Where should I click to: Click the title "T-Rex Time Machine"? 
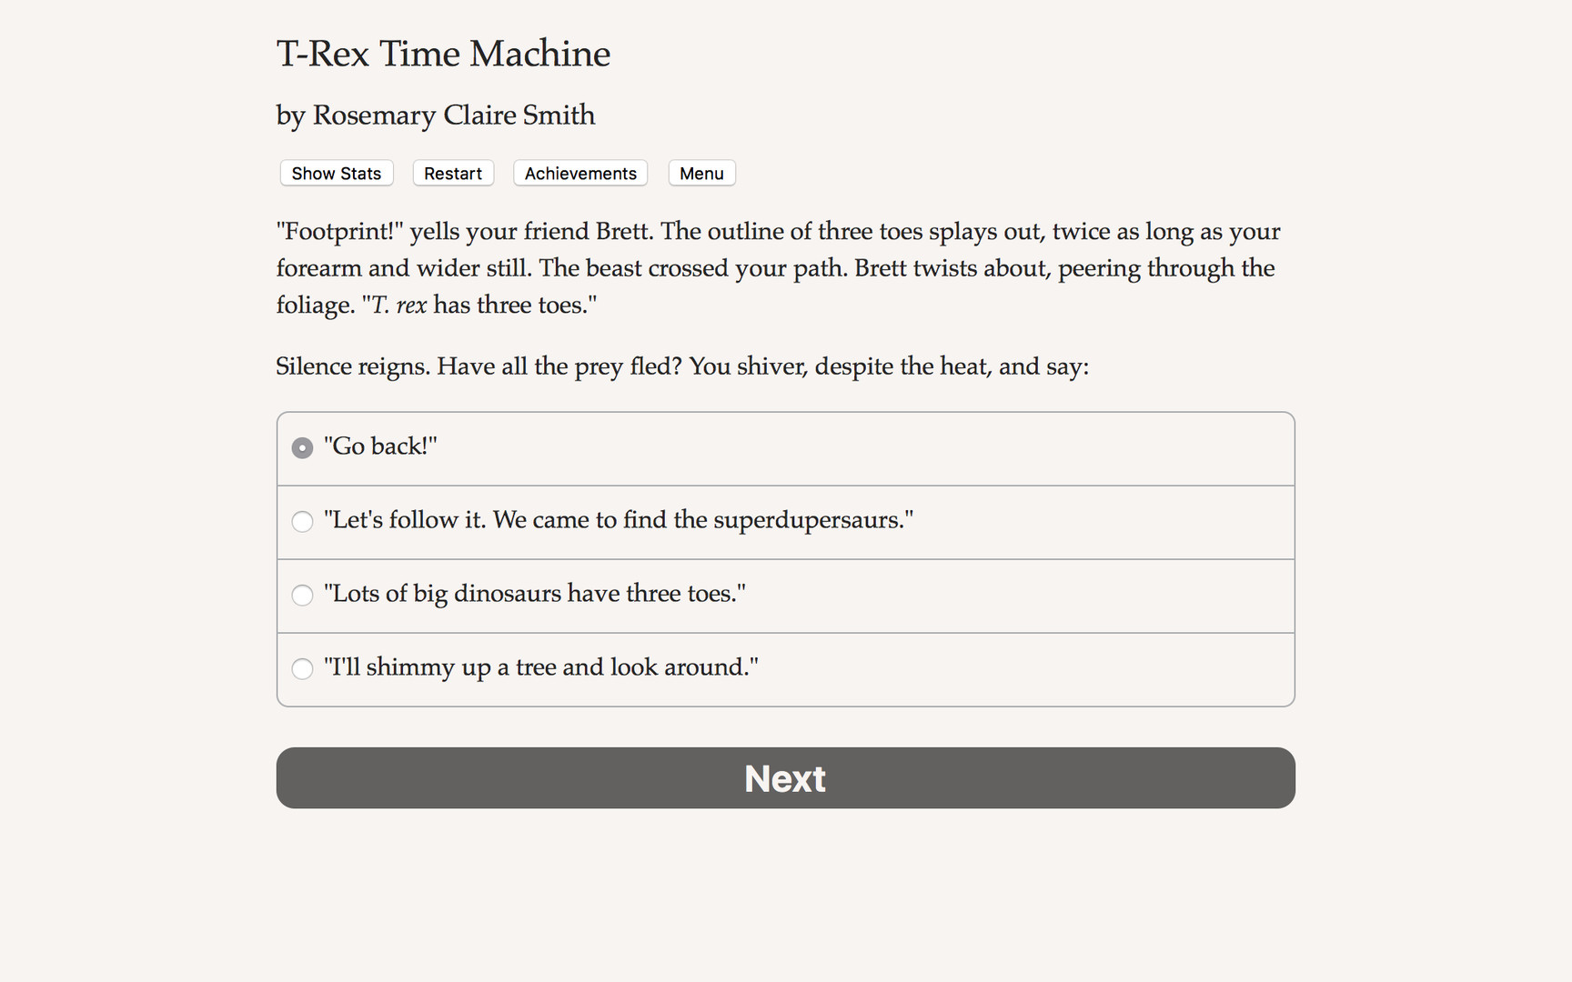pyautogui.click(x=443, y=54)
